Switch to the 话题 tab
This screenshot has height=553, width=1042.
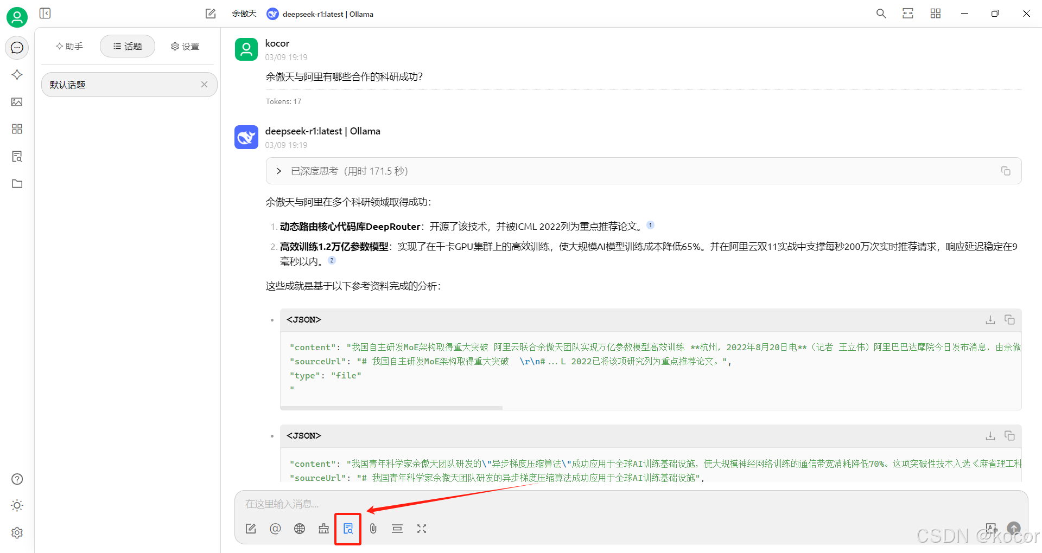click(128, 46)
